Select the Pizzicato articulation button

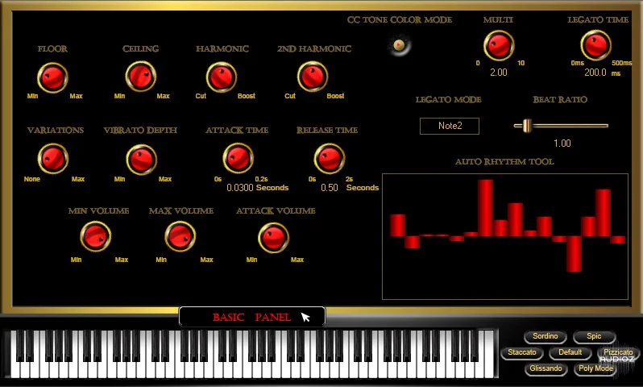pyautogui.click(x=617, y=352)
